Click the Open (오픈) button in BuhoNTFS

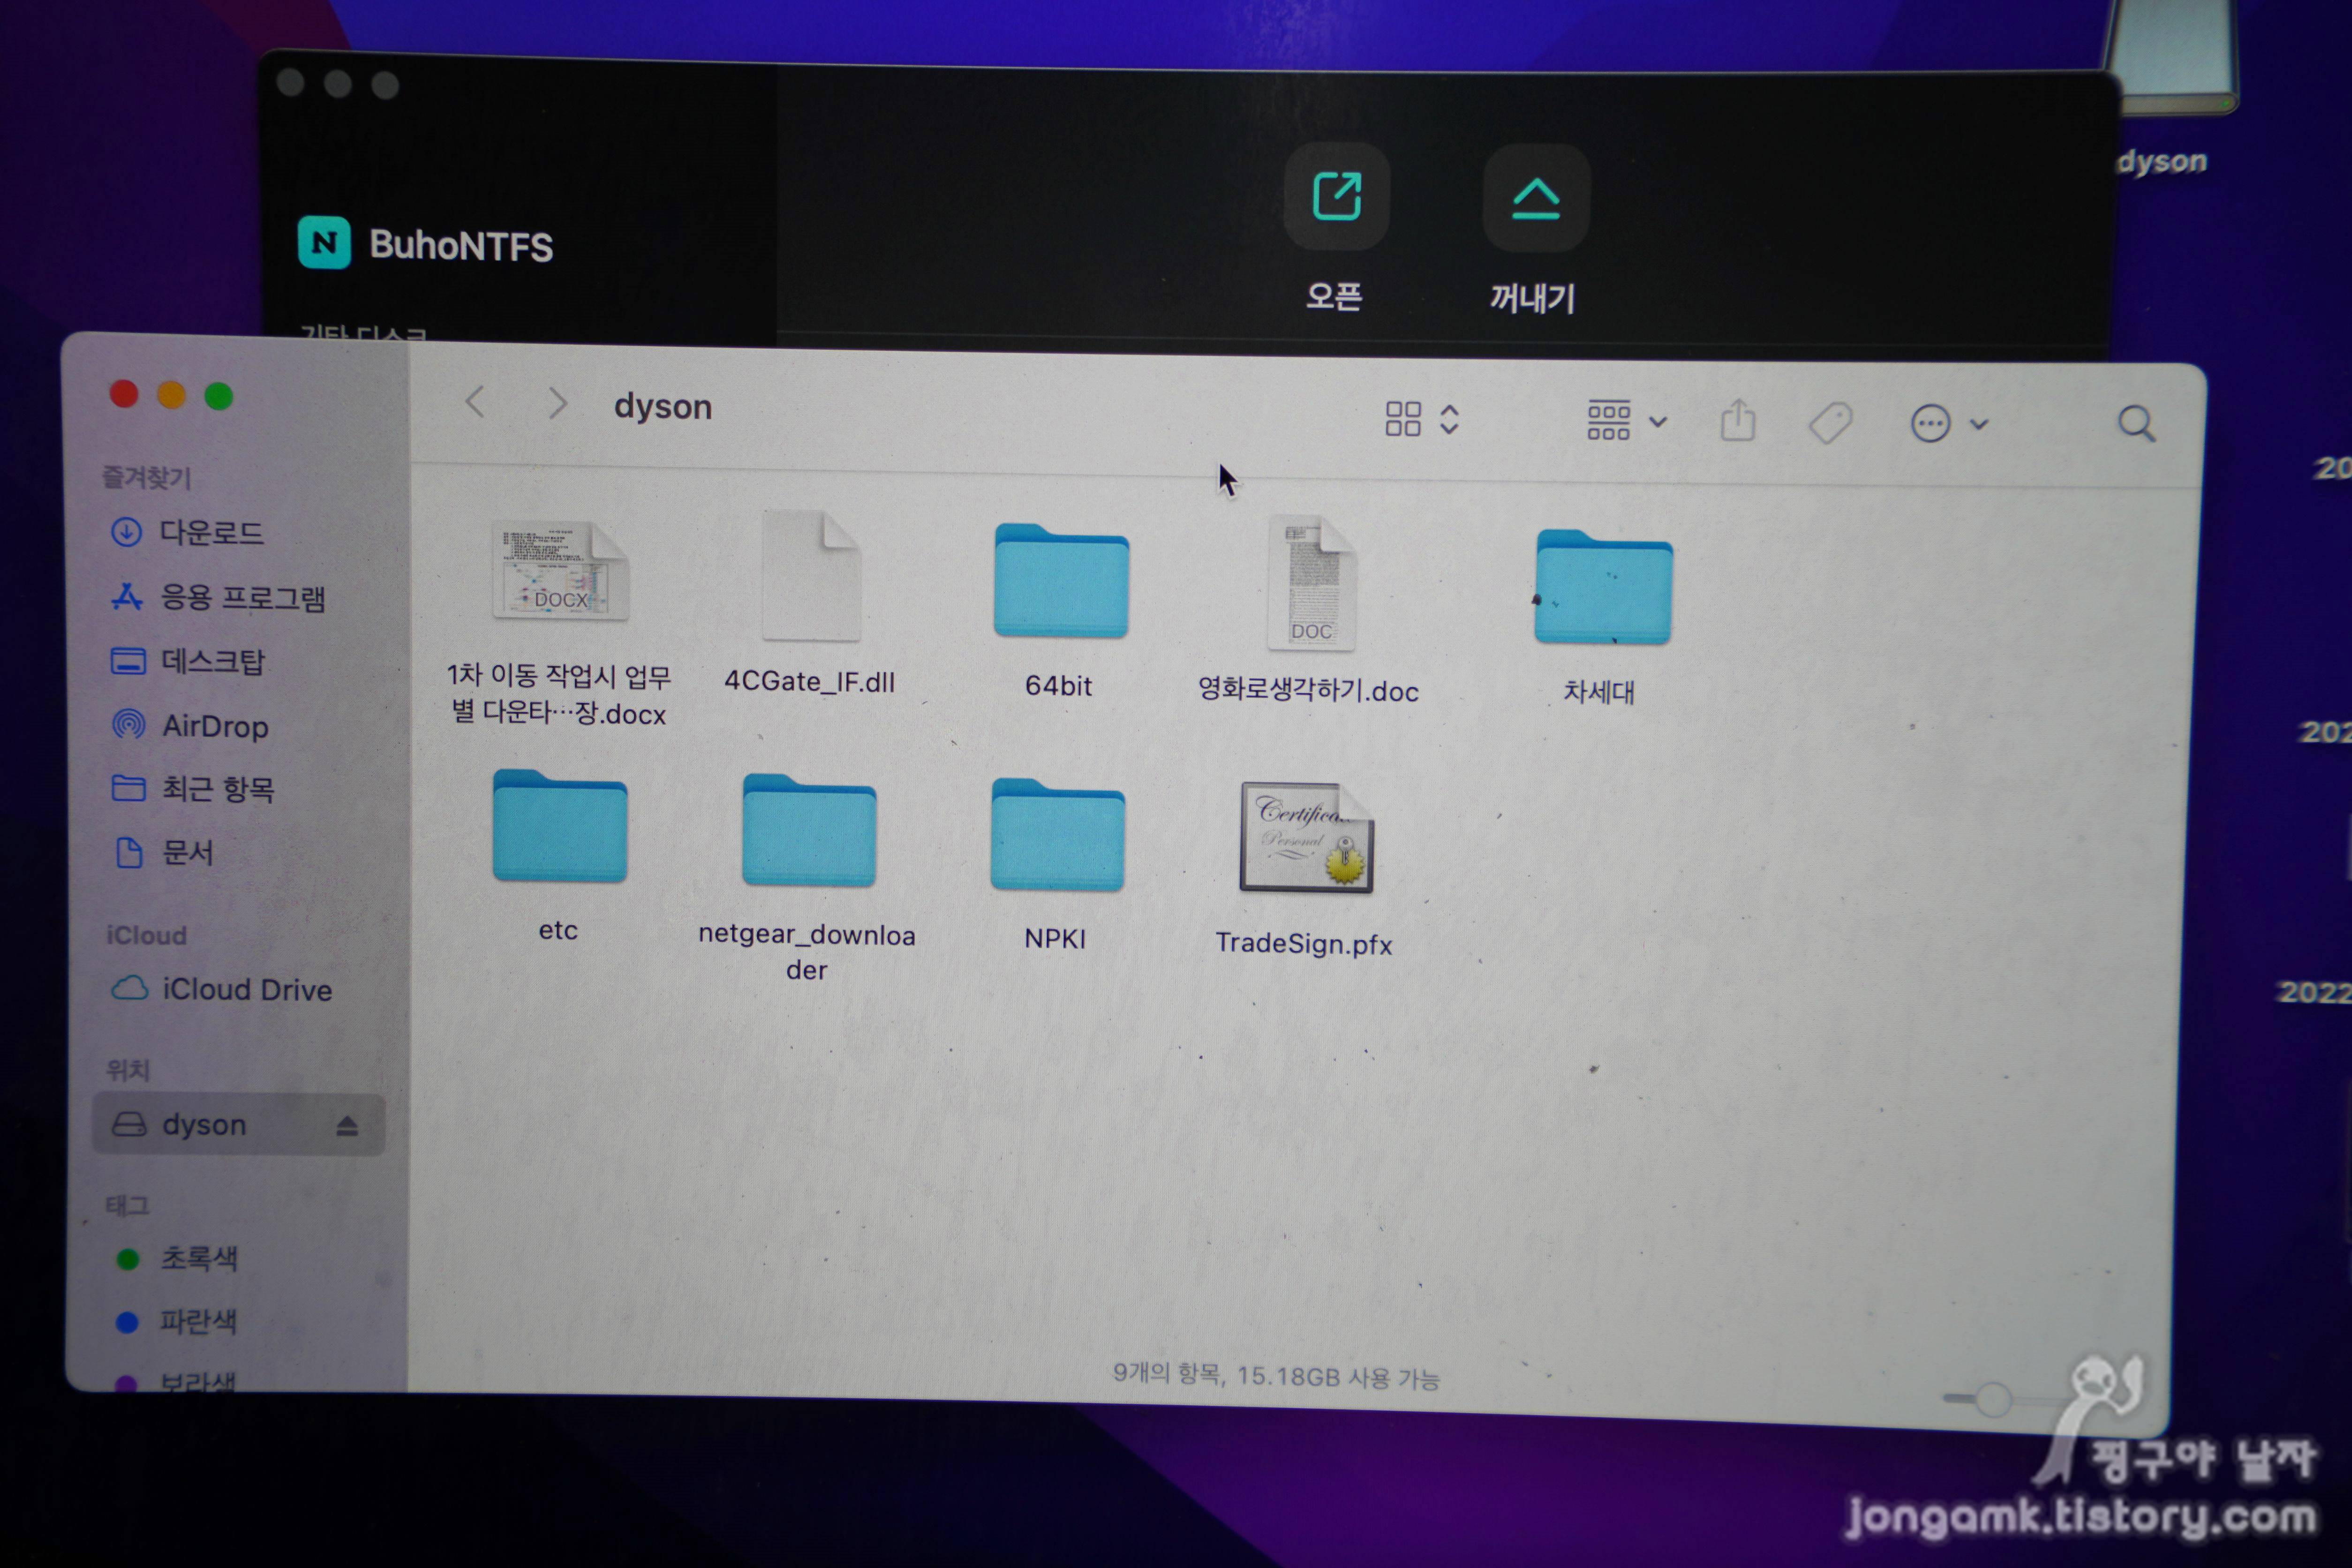1336,197
